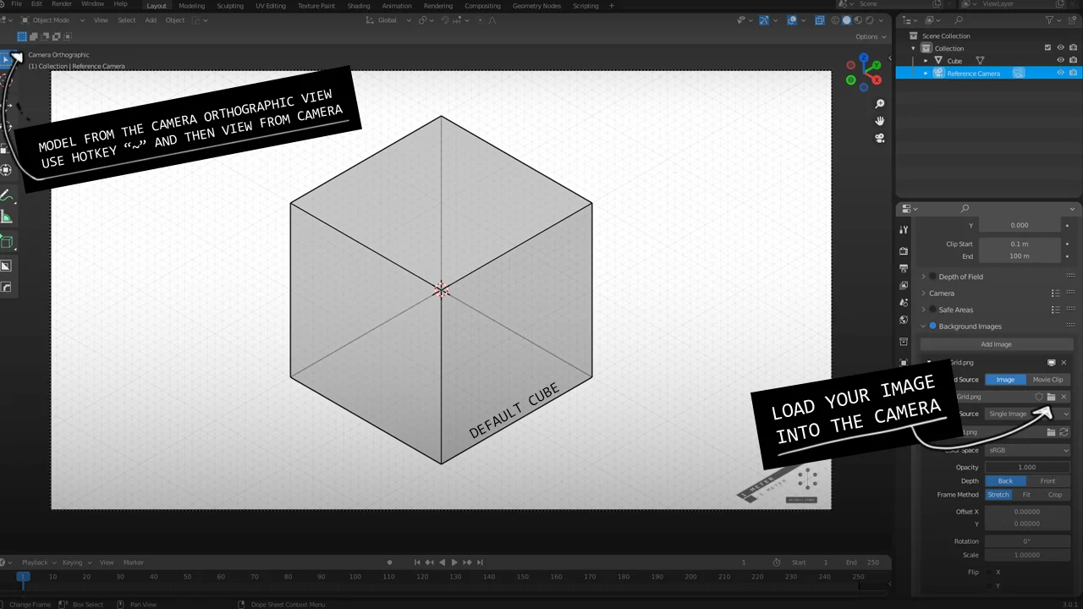The width and height of the screenshot is (1083, 609).
Task: Open the Rendering menu in the top bar
Action: point(437,6)
